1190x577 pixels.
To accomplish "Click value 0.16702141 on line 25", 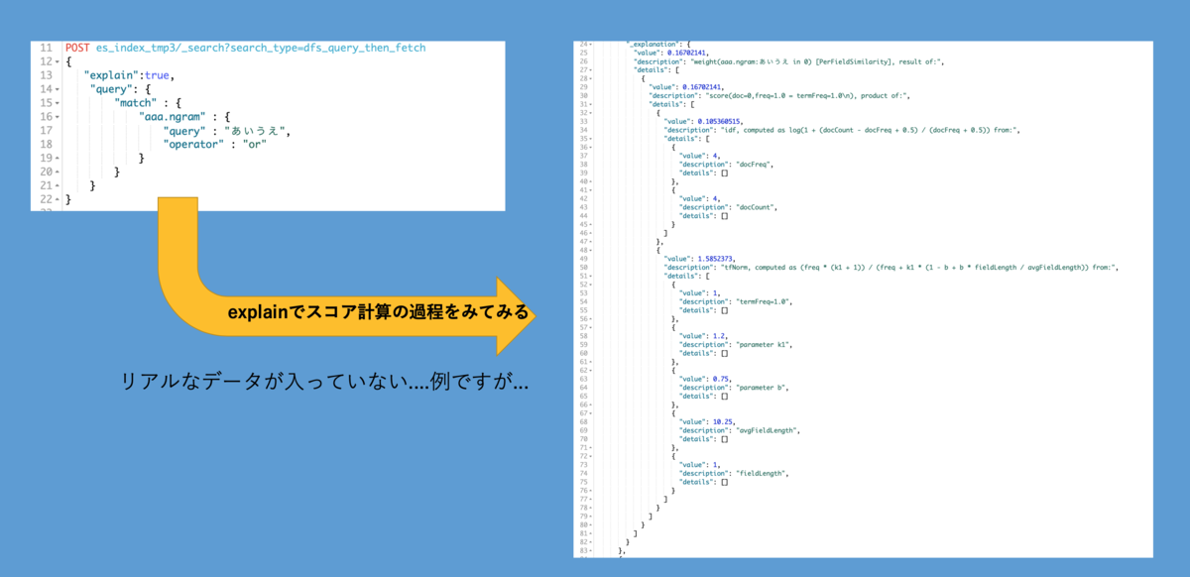I will point(687,54).
